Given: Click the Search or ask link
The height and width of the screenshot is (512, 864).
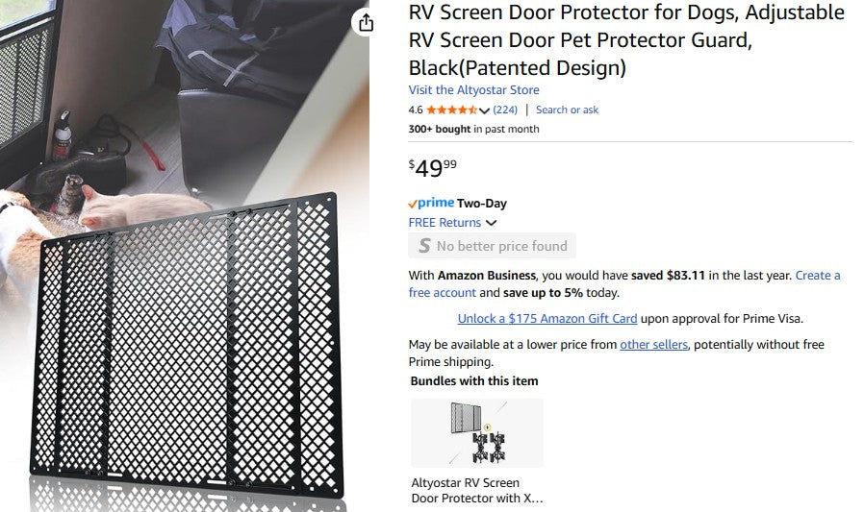Looking at the screenshot, I should pos(567,110).
